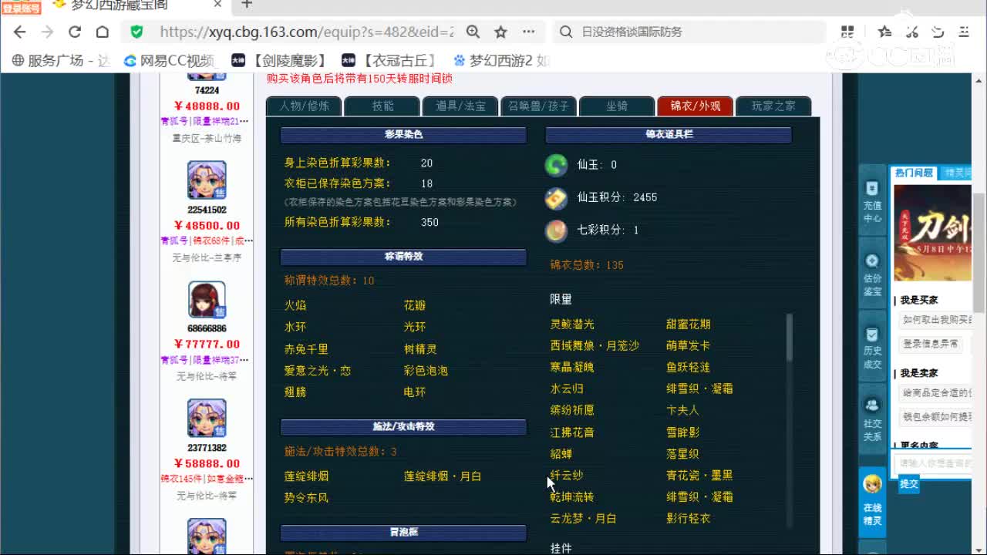Open the 历史成交 sidebar icon

pos(872,348)
